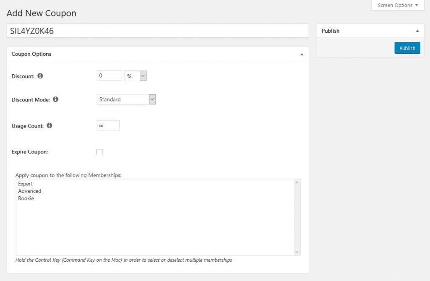Viewport: 430px width, 281px height.
Task: Click the info icon next to Discount
Action: point(40,76)
